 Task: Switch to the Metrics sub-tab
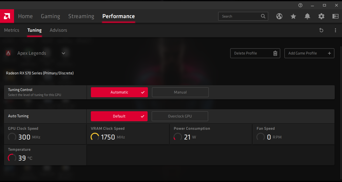tap(12, 30)
